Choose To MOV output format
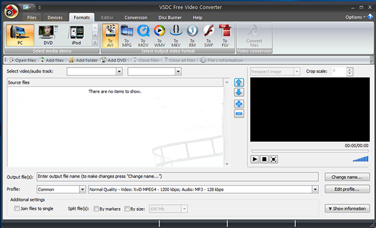Image resolution: width=376 pixels, height=228 pixels. 143,36
